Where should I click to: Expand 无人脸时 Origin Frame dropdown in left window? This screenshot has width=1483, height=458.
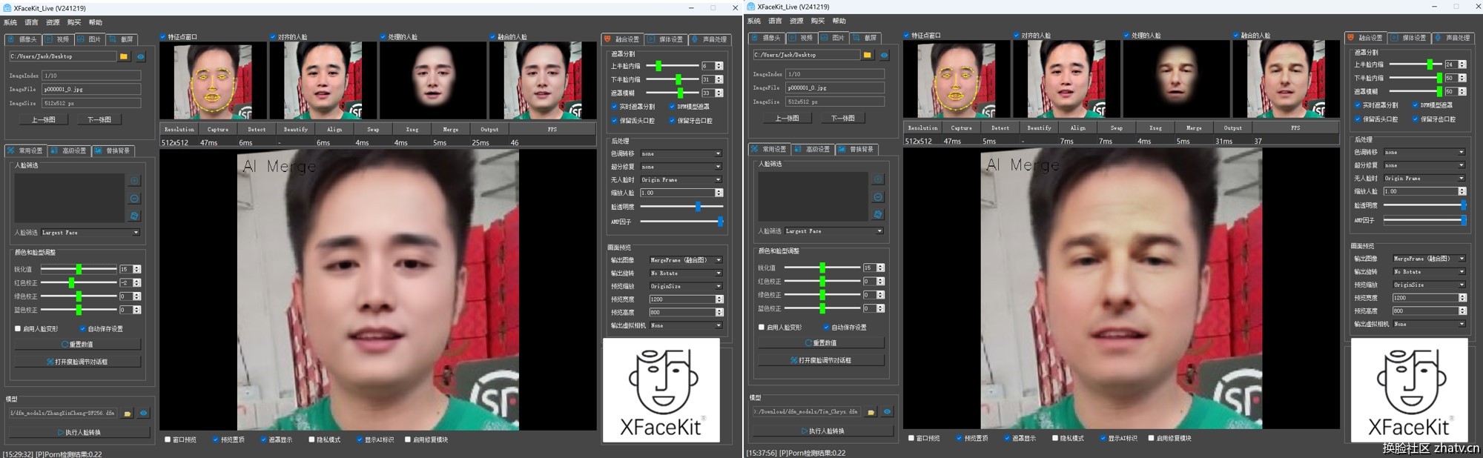click(681, 180)
